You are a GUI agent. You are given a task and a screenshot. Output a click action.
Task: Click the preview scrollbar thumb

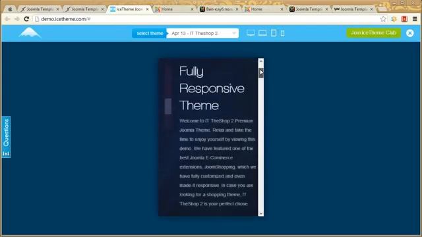pos(261,73)
